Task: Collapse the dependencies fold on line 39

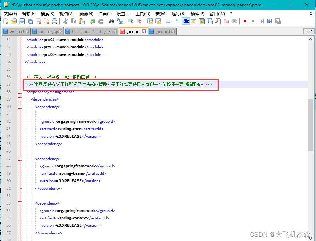Action: click(20, 99)
